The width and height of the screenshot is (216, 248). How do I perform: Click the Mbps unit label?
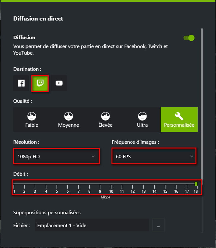point(105,197)
